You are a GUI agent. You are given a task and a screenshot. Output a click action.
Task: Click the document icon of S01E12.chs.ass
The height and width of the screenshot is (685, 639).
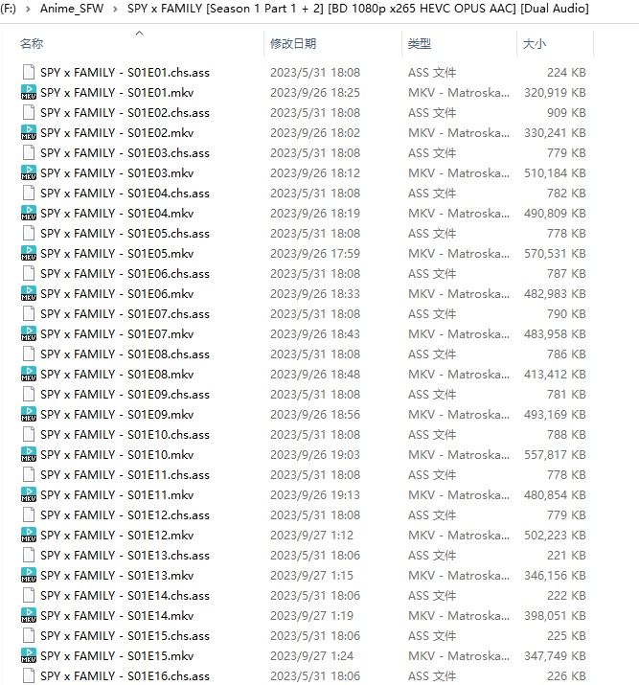coord(28,515)
